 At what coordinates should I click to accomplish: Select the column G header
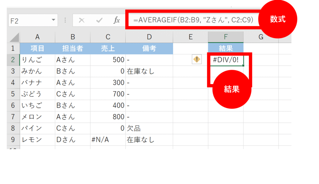click(261, 37)
